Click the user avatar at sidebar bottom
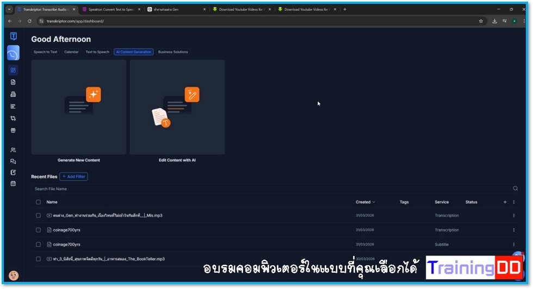The width and height of the screenshot is (533, 289). (14, 275)
